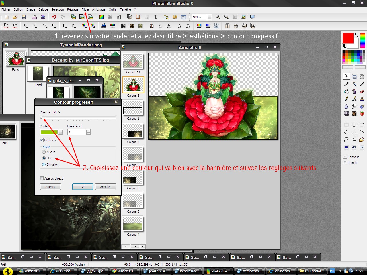Select the Hand move tool
The image size is (367, 275).
coord(362,76)
